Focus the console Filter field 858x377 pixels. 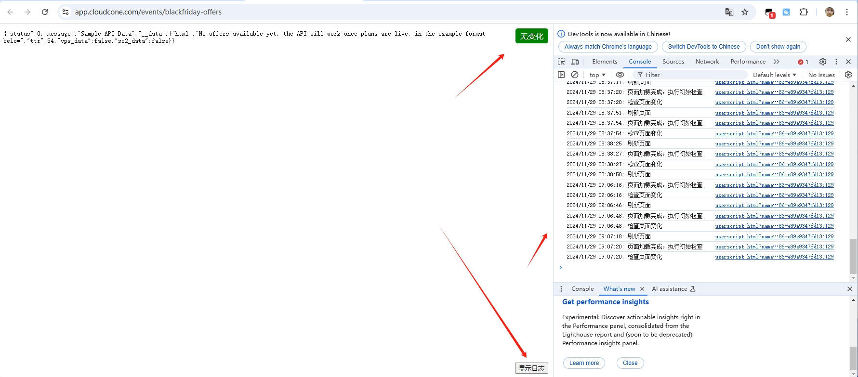690,75
